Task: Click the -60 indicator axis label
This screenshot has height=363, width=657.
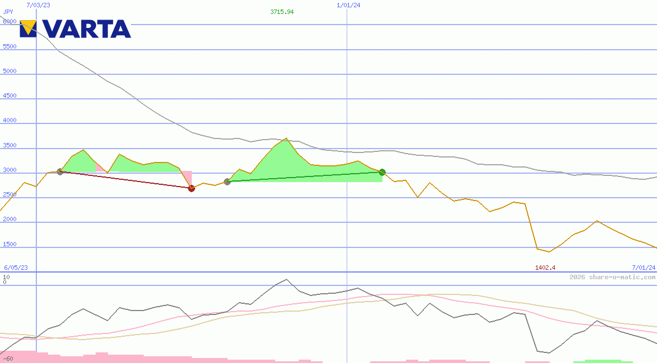Action: 7,359
